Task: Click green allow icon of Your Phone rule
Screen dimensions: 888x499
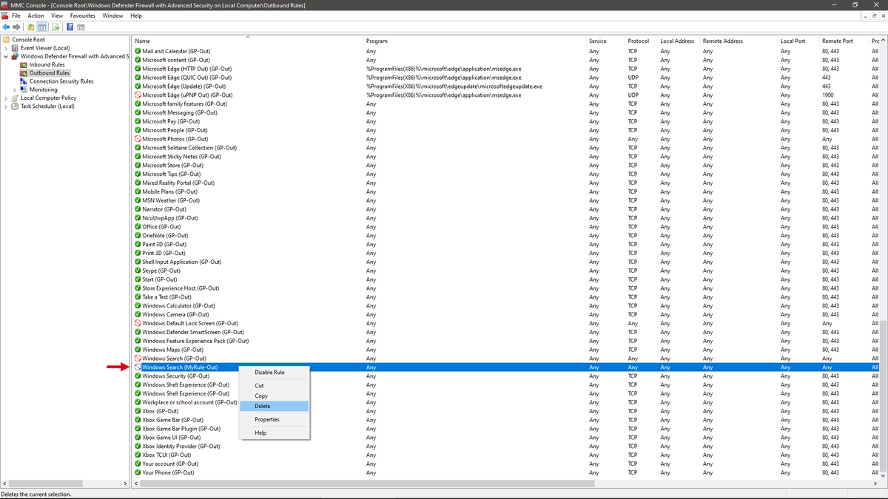Action: (x=138, y=472)
